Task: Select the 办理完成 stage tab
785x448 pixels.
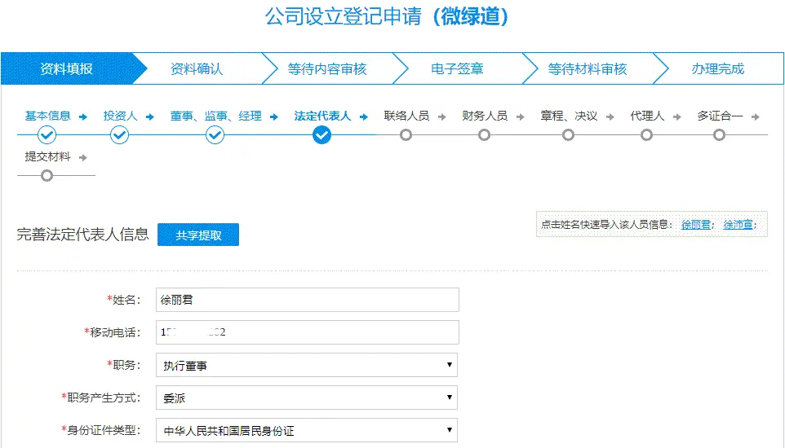Action: pos(718,68)
